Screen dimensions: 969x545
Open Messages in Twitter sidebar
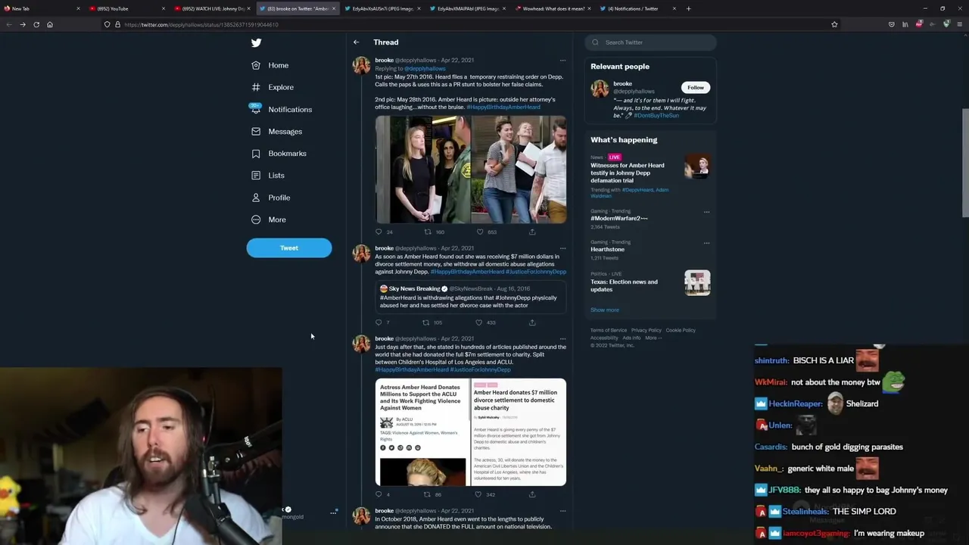tap(276, 131)
